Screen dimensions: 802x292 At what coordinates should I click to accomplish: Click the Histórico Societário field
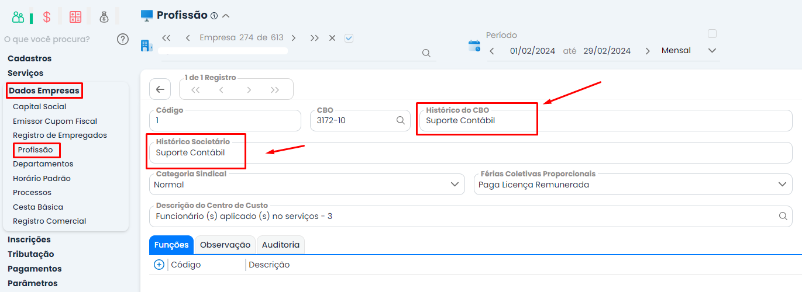[x=471, y=152]
